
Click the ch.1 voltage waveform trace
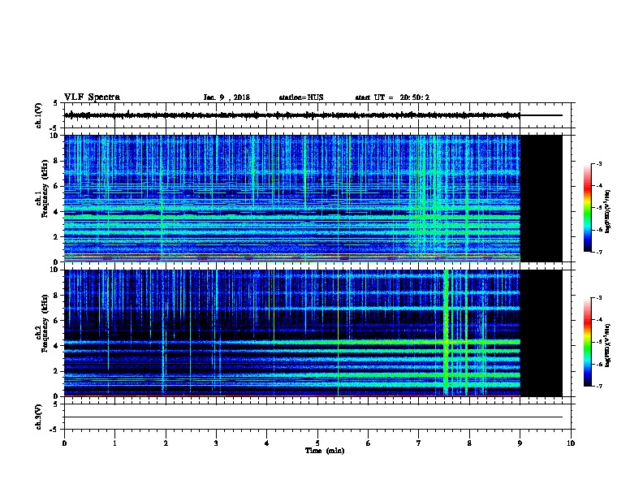click(x=292, y=115)
